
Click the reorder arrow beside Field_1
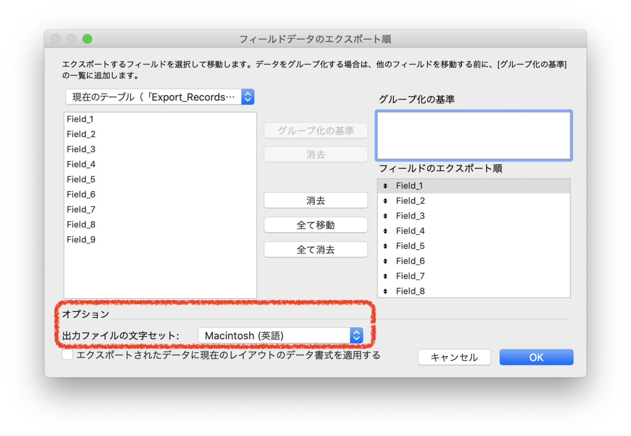[386, 186]
